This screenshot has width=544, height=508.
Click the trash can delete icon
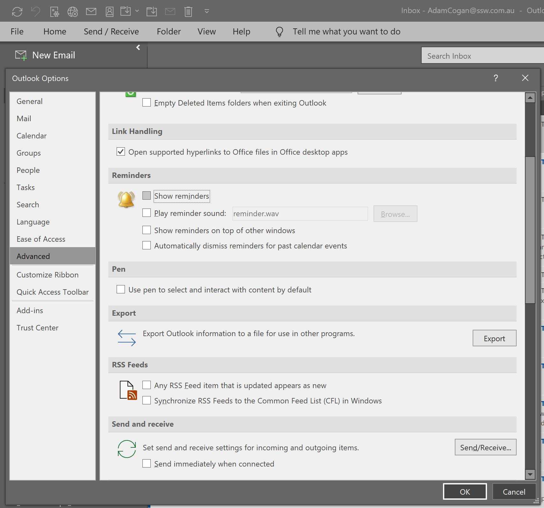coord(188,12)
